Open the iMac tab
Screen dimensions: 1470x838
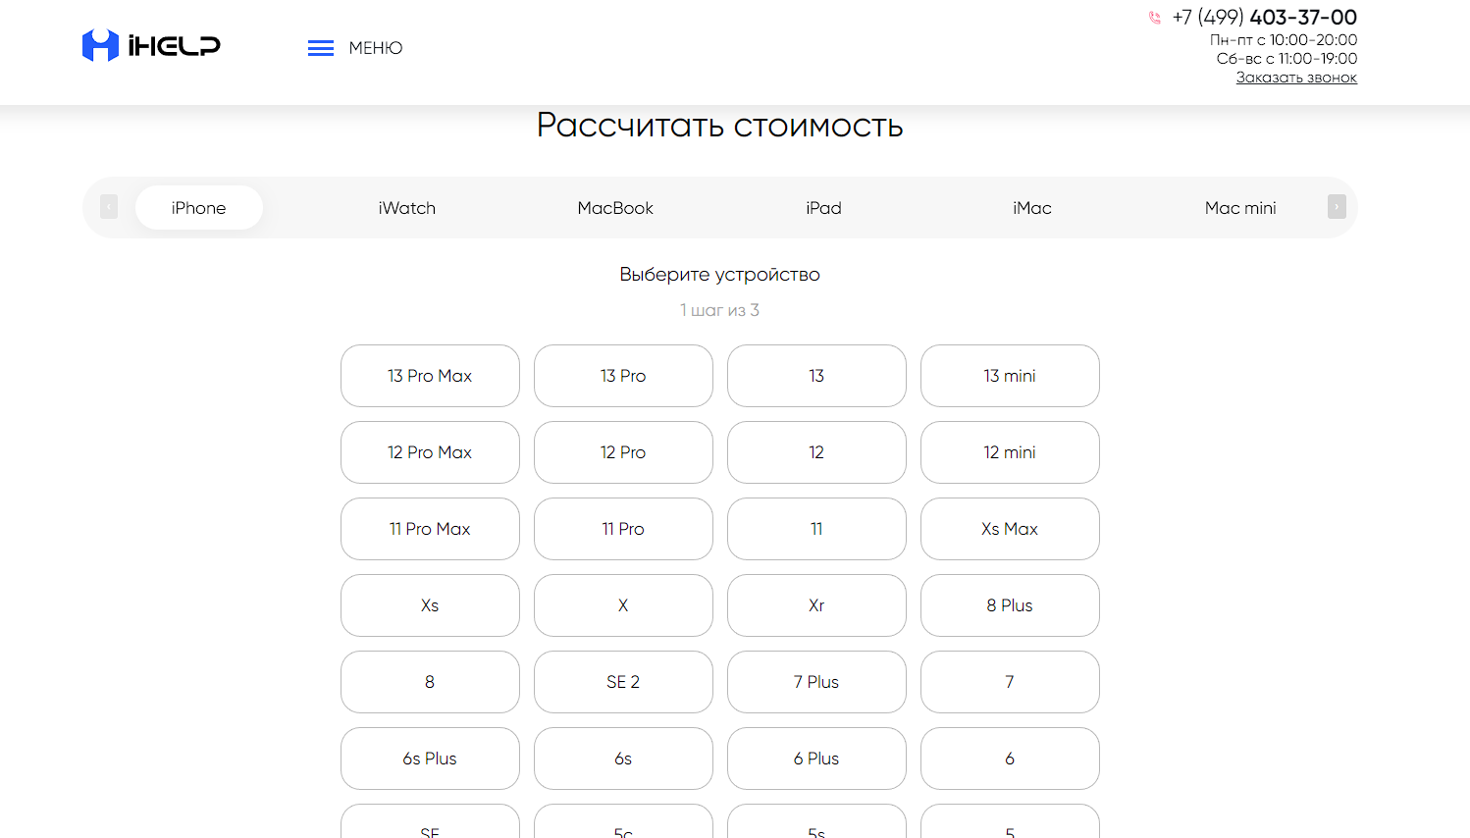pyautogui.click(x=1032, y=208)
